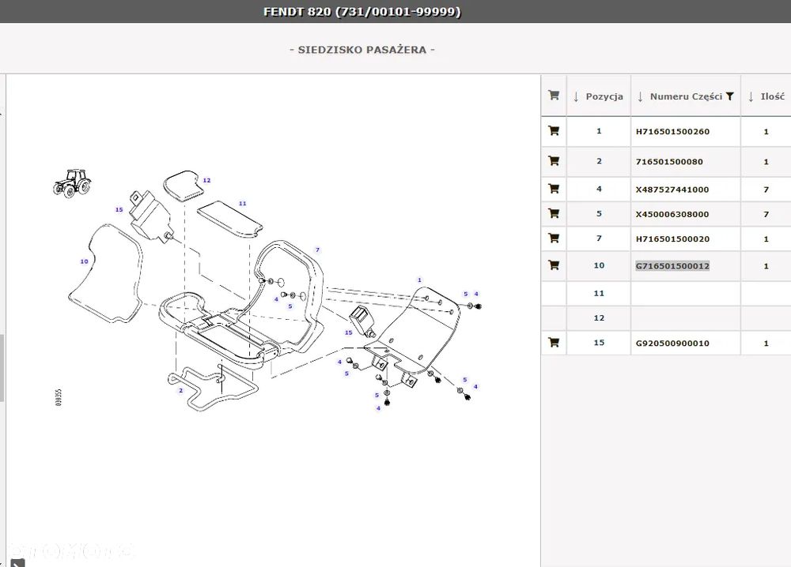This screenshot has height=567, width=791.
Task: Click the left edge scrollbar handle
Action: [2, 367]
